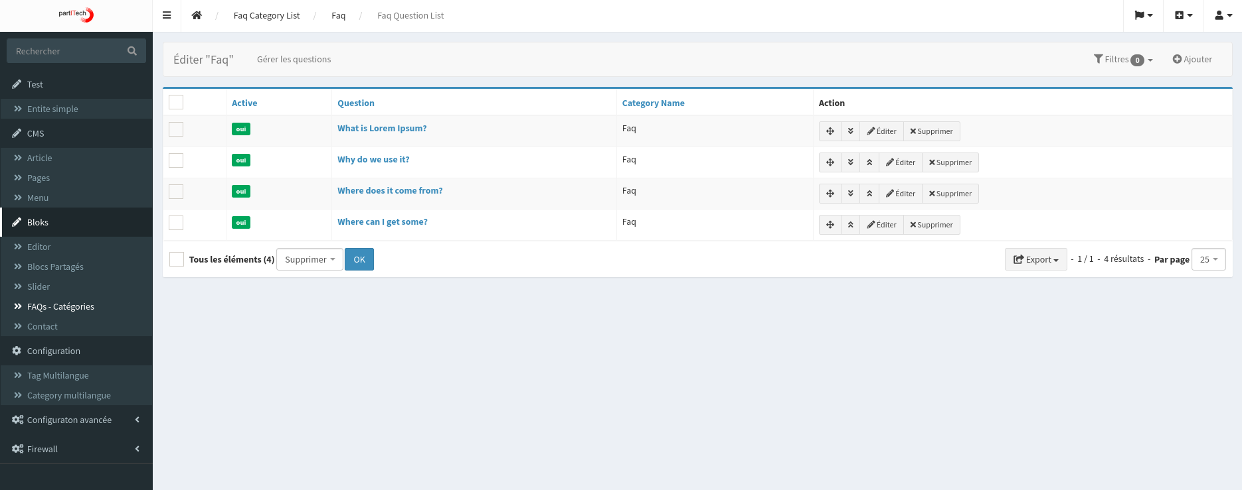
Task: Tick the Tous les éléments (4) checkbox
Action: coord(177,259)
